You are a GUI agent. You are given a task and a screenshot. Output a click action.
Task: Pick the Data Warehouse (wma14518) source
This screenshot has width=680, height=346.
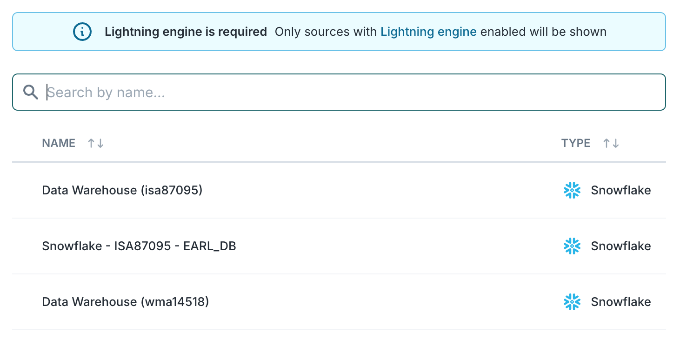pyautogui.click(x=126, y=302)
